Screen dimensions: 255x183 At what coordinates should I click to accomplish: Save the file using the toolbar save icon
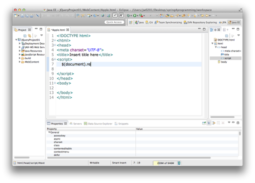coord(22,15)
